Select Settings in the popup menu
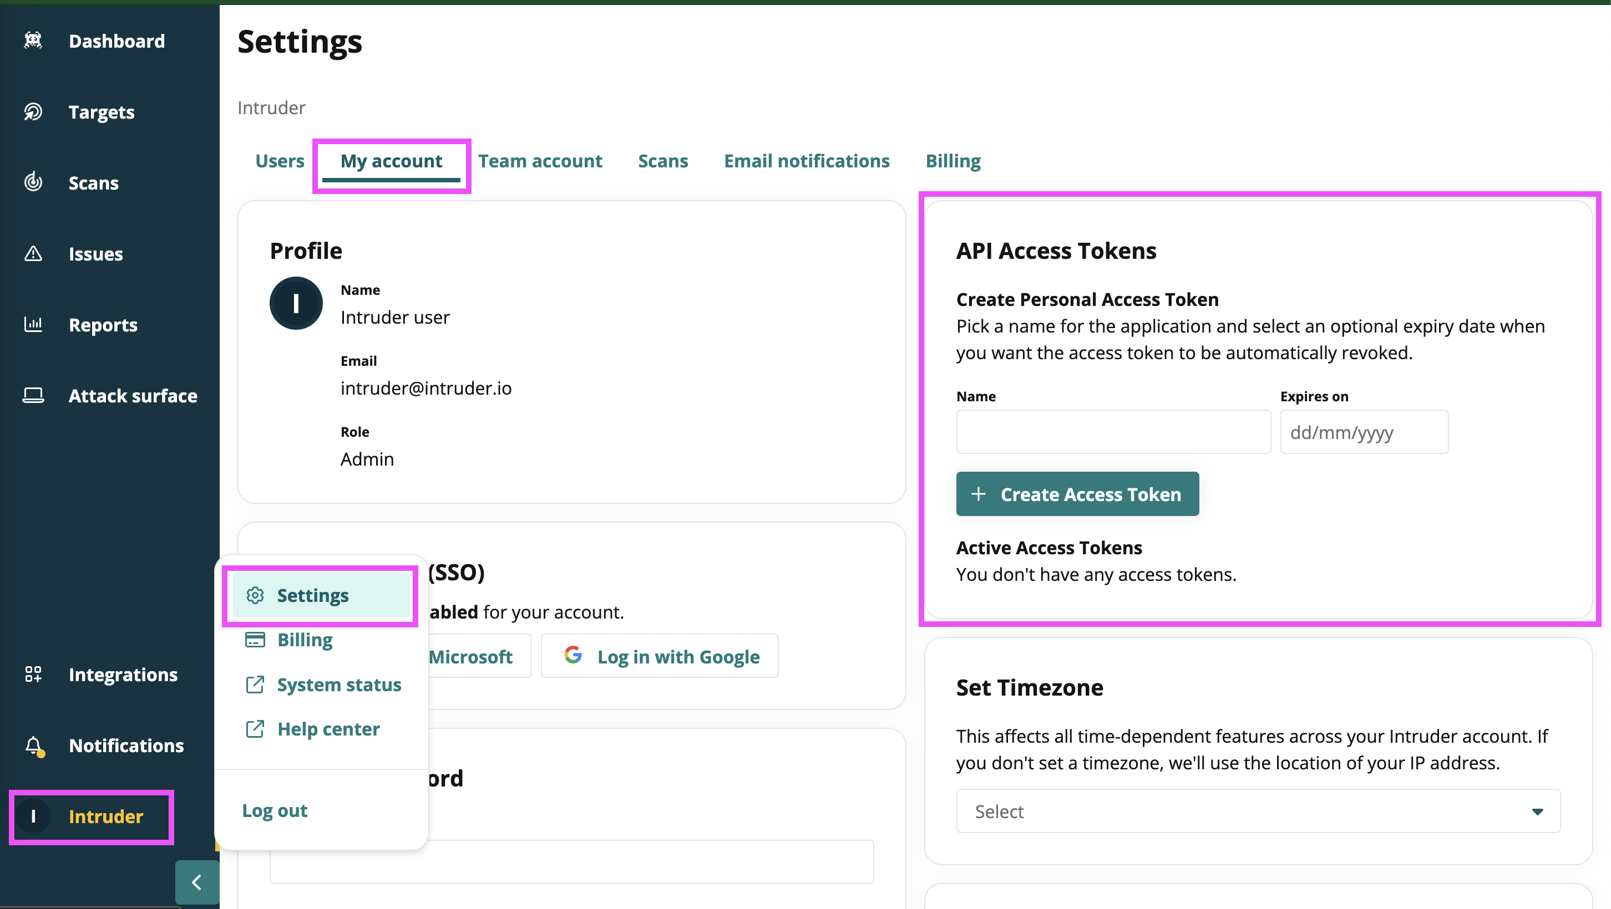Image resolution: width=1611 pixels, height=909 pixels. pyautogui.click(x=321, y=595)
